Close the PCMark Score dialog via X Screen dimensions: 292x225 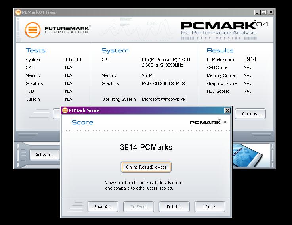[227, 110]
